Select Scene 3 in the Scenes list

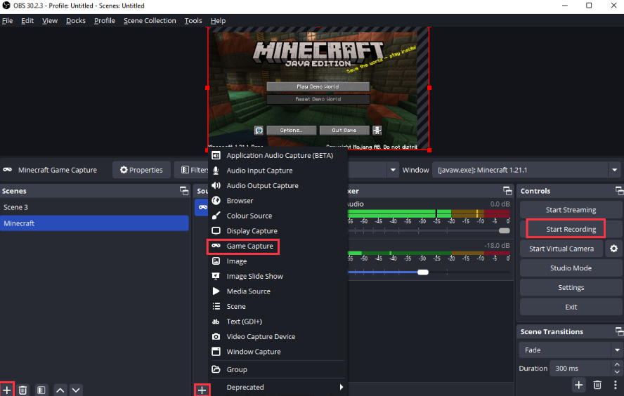click(94, 207)
